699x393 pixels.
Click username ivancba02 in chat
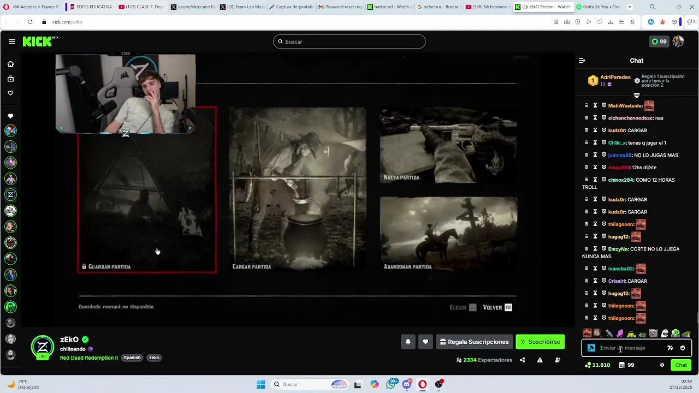(621, 269)
